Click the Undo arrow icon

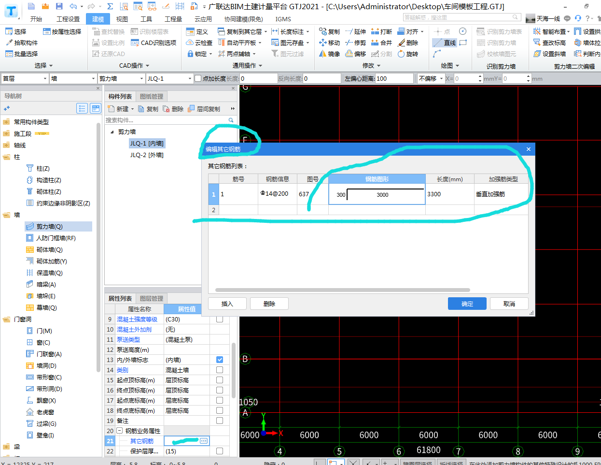(x=73, y=6)
